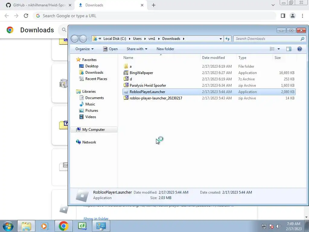Click the Open toolbar button
Screen dimensions: 309x232
point(110,49)
